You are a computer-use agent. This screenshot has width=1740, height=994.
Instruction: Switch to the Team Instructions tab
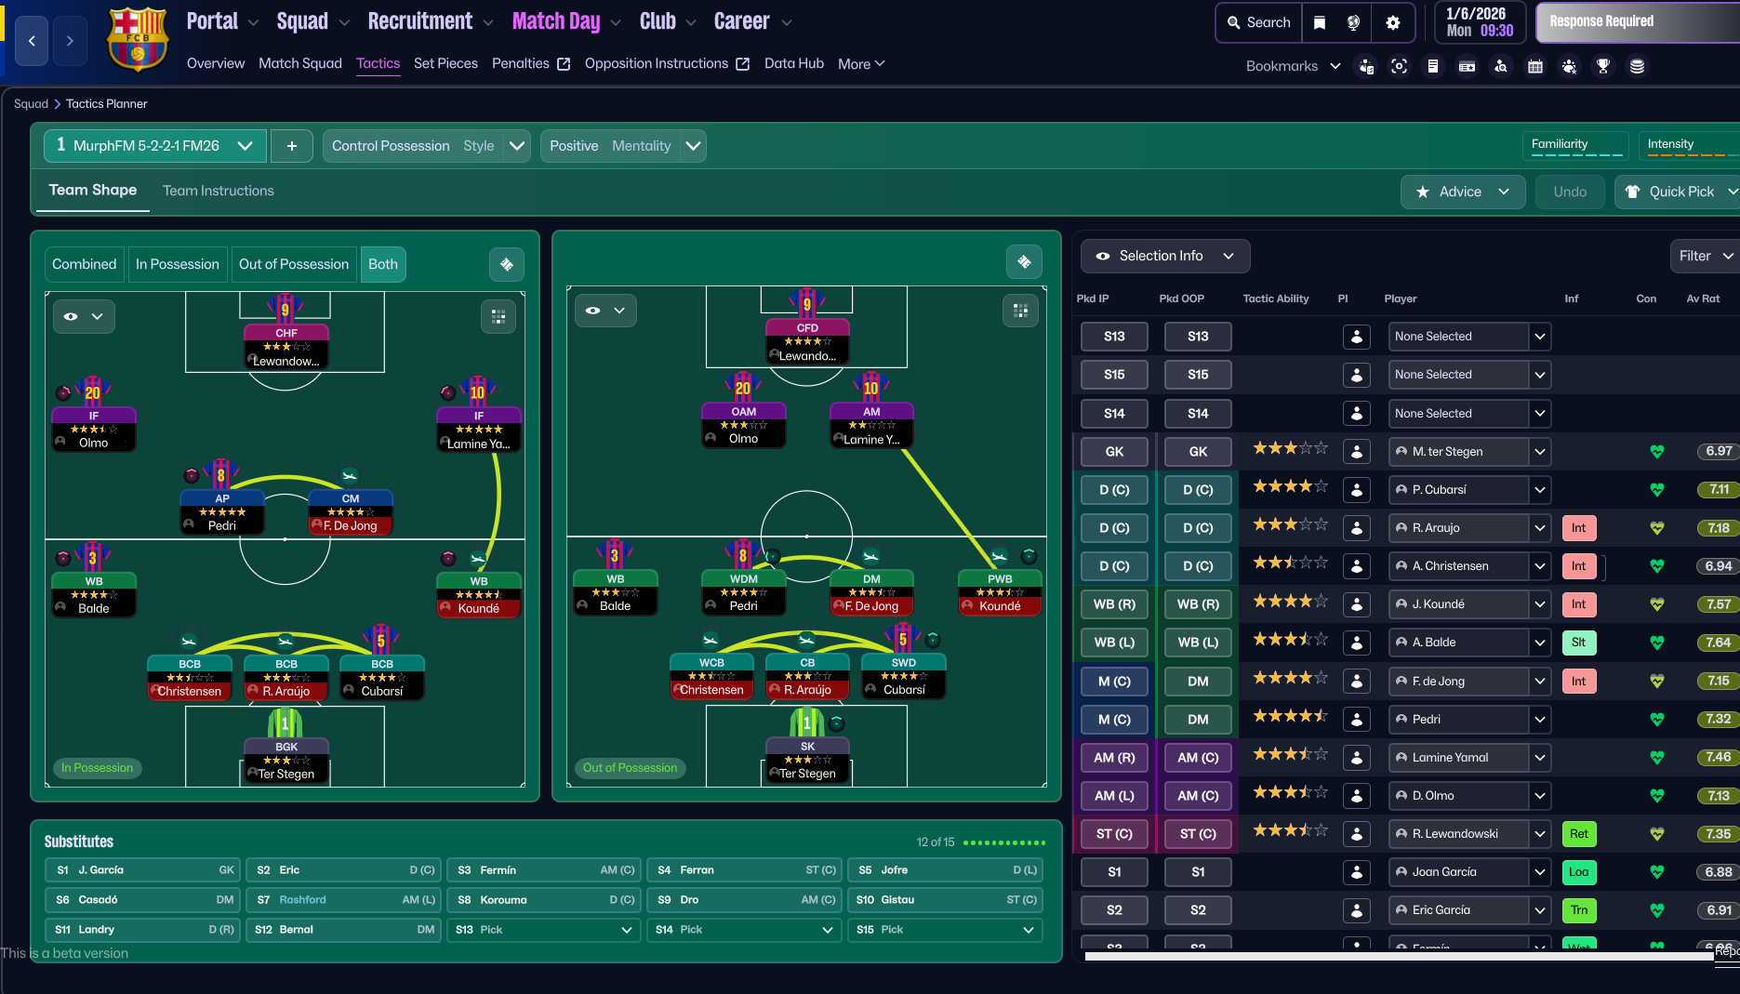219,191
